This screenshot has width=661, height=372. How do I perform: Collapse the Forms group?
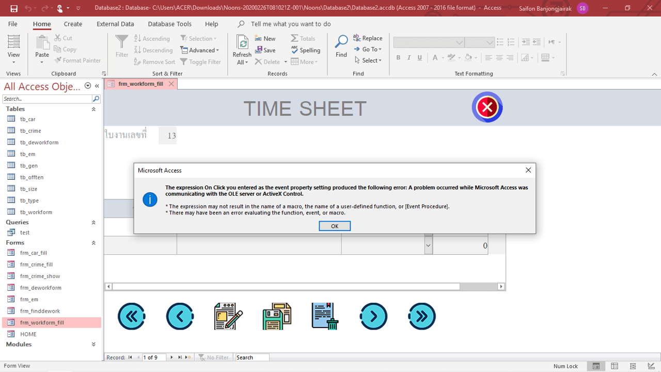click(x=93, y=242)
